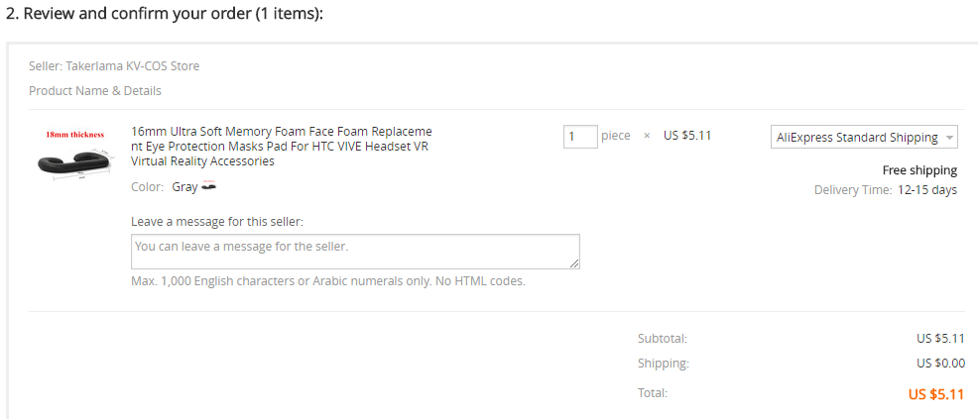Click the Leave a message for this seller label
The image size is (978, 419).
point(217,221)
